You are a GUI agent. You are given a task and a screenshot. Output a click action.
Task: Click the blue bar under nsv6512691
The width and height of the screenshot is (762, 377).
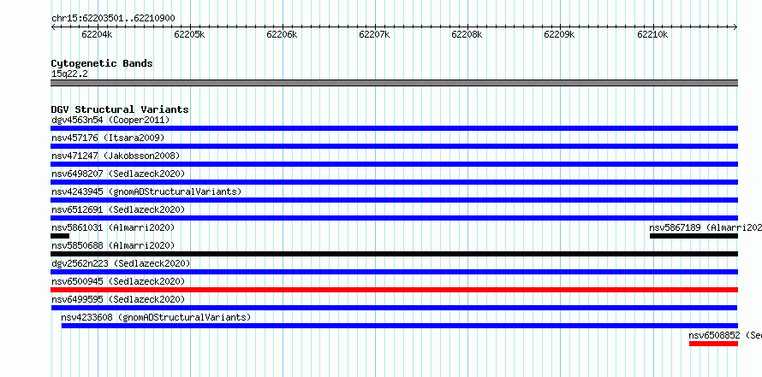coord(394,218)
